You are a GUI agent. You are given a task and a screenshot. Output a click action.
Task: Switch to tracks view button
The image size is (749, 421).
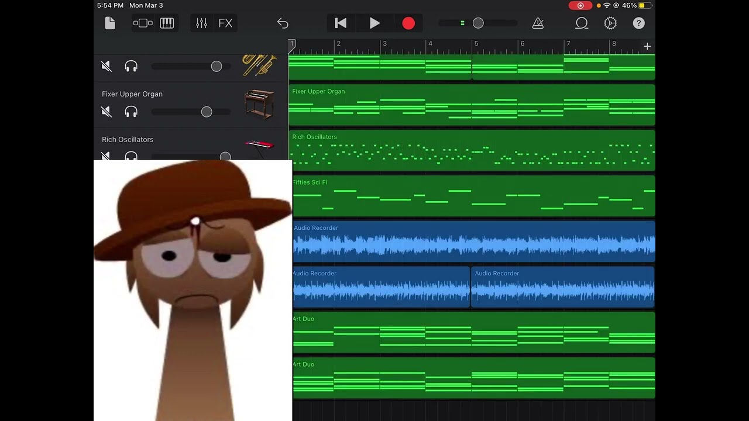click(143, 23)
